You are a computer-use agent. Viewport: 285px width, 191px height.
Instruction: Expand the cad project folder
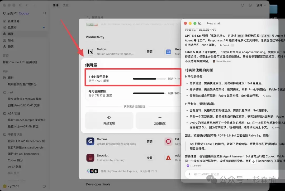(x=10, y=92)
